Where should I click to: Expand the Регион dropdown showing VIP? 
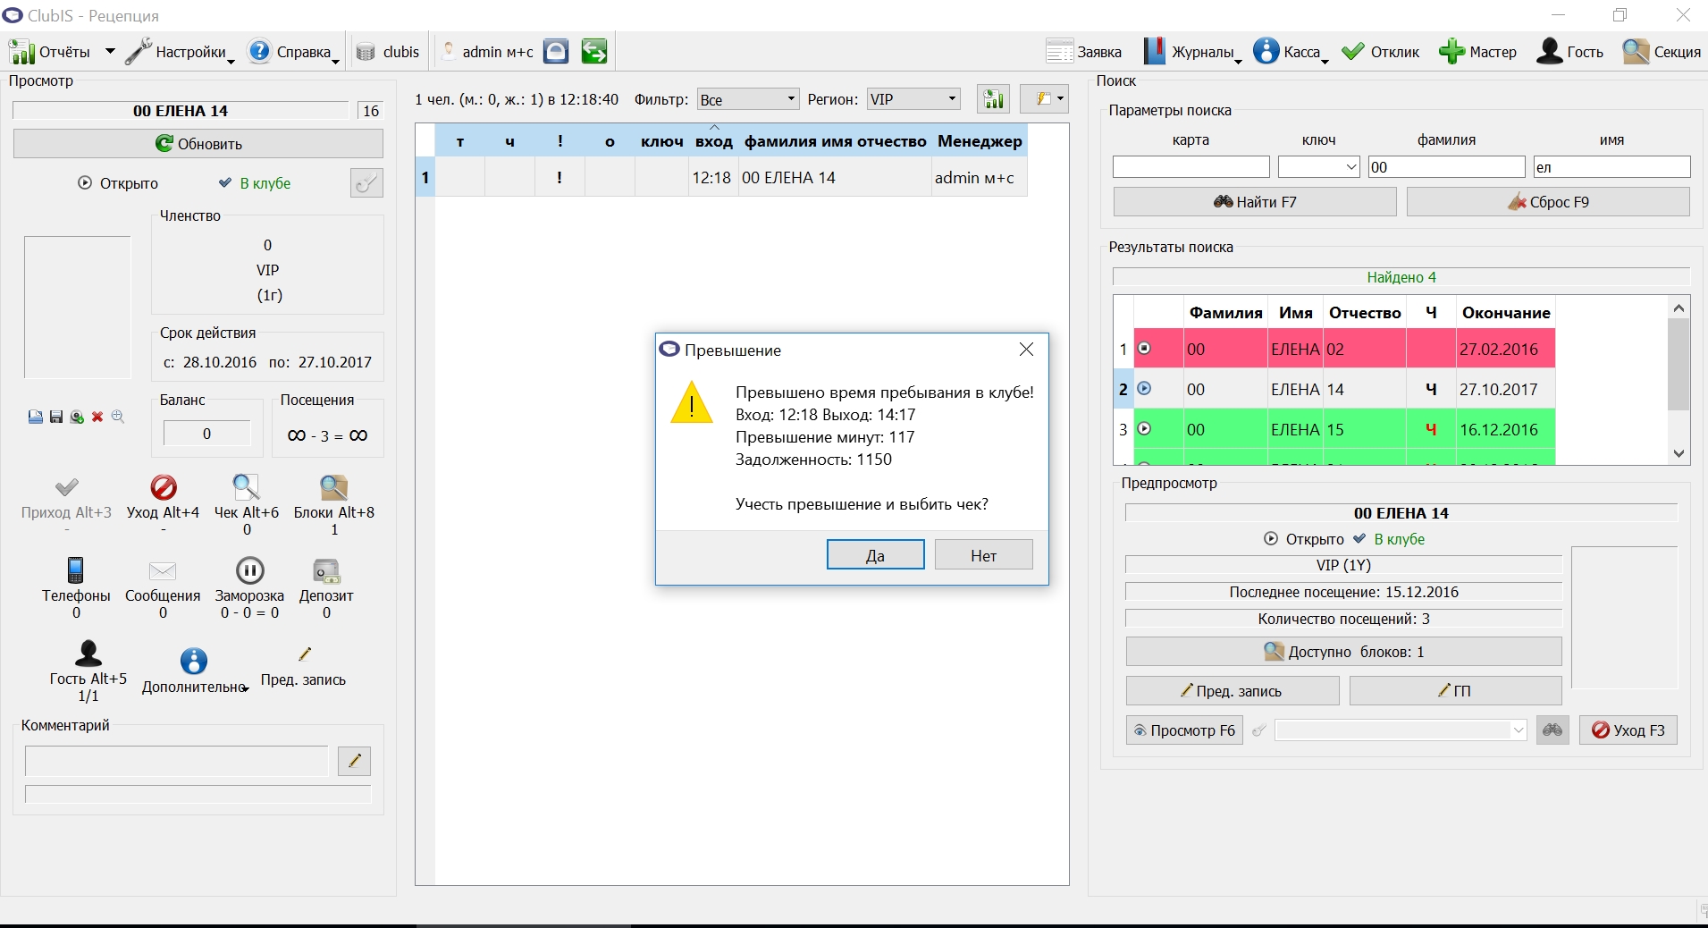[x=913, y=99]
